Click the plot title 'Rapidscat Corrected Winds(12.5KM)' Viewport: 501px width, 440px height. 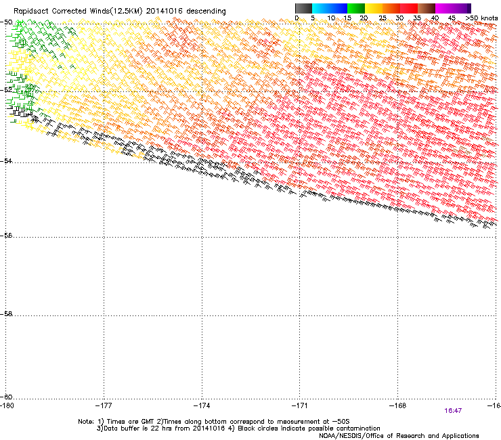[78, 12]
